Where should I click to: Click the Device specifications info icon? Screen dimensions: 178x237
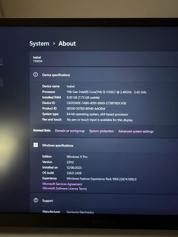point(36,74)
